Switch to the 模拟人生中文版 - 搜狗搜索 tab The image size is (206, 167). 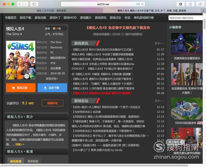pyautogui.click(x=51, y=11)
